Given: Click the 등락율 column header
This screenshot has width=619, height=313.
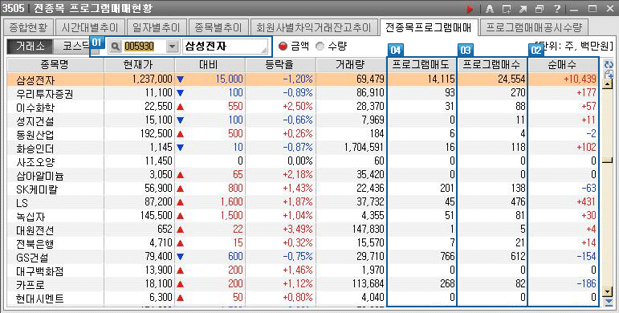Looking at the screenshot, I should click(x=280, y=65).
